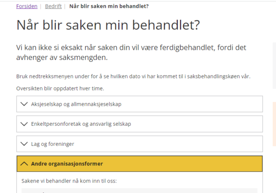Click the separator between Forsiden and Bedrift

[41, 6]
